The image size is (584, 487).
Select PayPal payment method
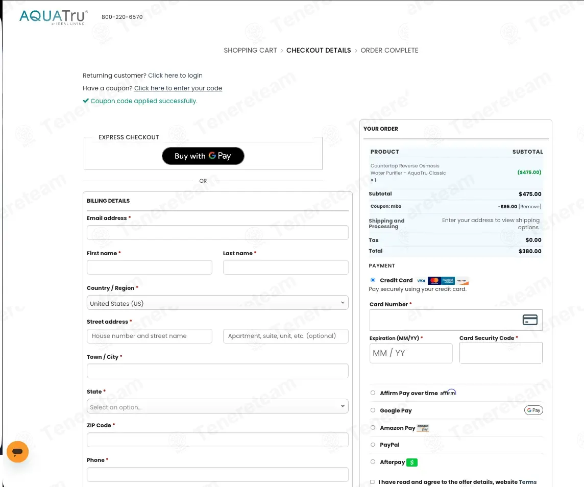pos(373,445)
